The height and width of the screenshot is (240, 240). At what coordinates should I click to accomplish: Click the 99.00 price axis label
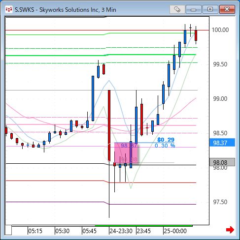click(x=220, y=99)
